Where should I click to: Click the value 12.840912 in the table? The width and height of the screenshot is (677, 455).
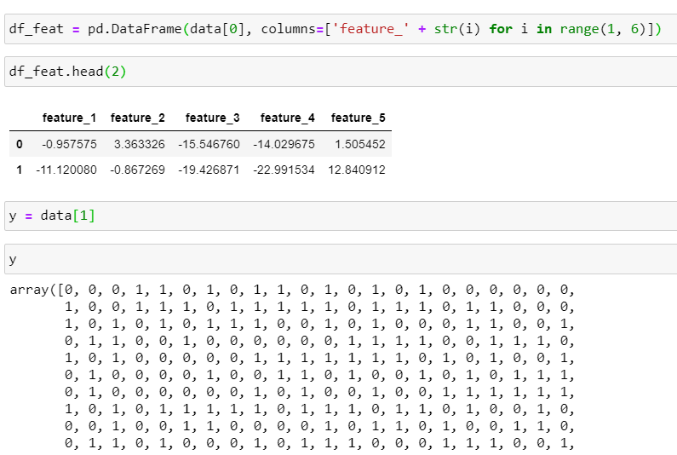(356, 170)
